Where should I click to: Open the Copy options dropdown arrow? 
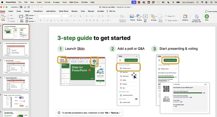click(15, 18)
